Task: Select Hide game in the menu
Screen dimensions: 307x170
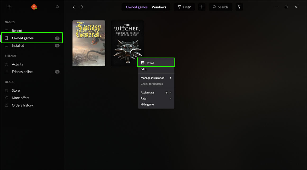Action: coord(147,104)
